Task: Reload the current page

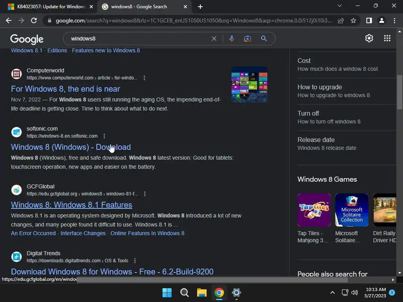Action: point(34,20)
